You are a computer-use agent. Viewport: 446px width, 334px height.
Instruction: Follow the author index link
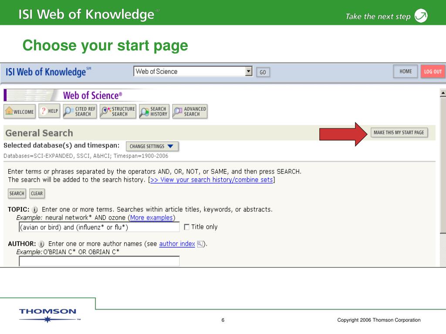point(177,244)
